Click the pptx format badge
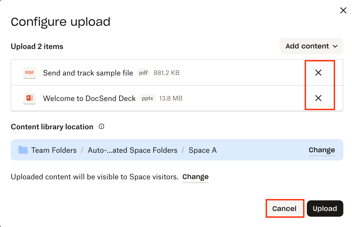The image size is (352, 227). 147,98
